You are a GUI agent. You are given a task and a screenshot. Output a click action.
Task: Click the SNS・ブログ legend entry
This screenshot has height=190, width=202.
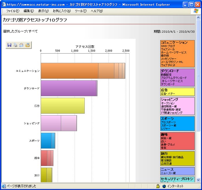[x=168, y=46]
